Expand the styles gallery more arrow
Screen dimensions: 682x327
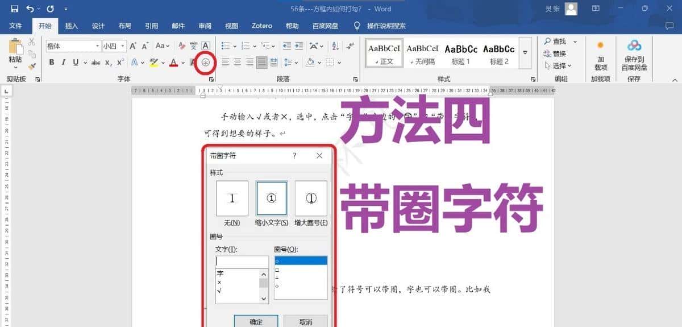[525, 52]
